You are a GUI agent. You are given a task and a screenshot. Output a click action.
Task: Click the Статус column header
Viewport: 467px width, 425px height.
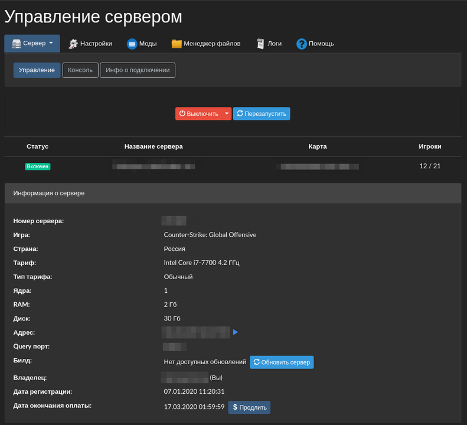click(38, 146)
